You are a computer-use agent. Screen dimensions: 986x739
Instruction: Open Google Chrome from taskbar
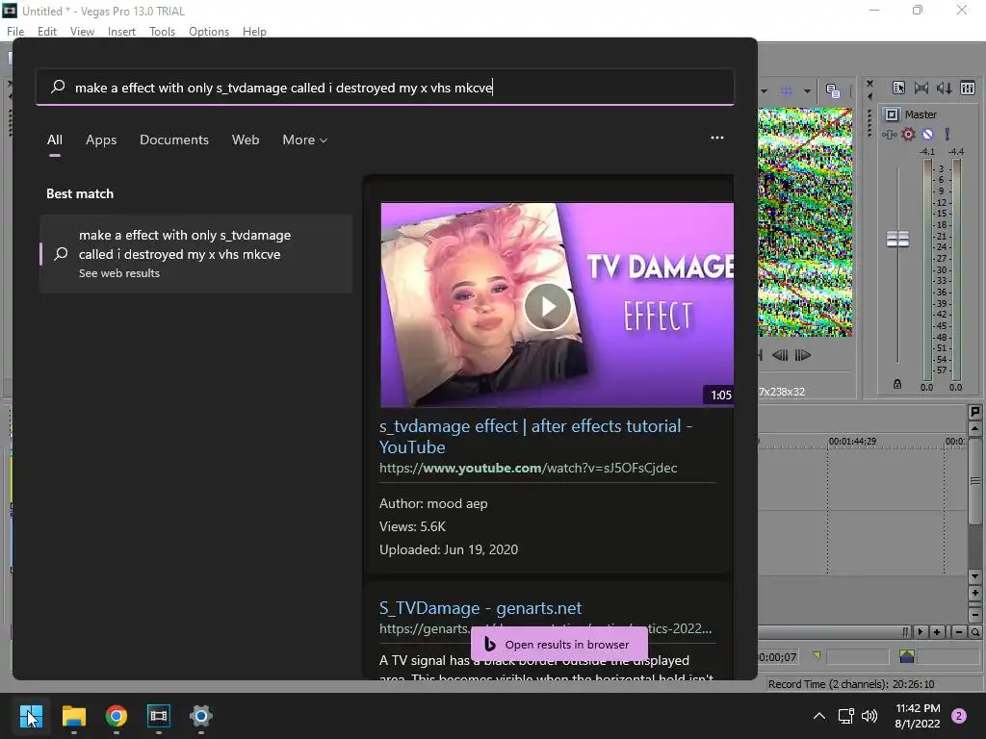coord(116,716)
